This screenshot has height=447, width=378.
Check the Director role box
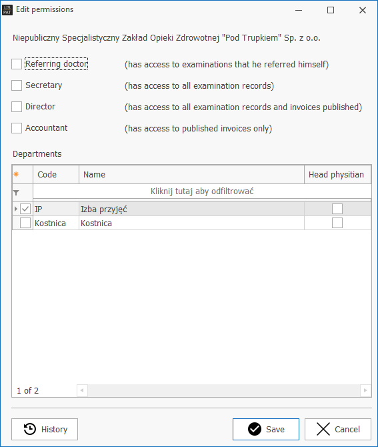tap(17, 107)
